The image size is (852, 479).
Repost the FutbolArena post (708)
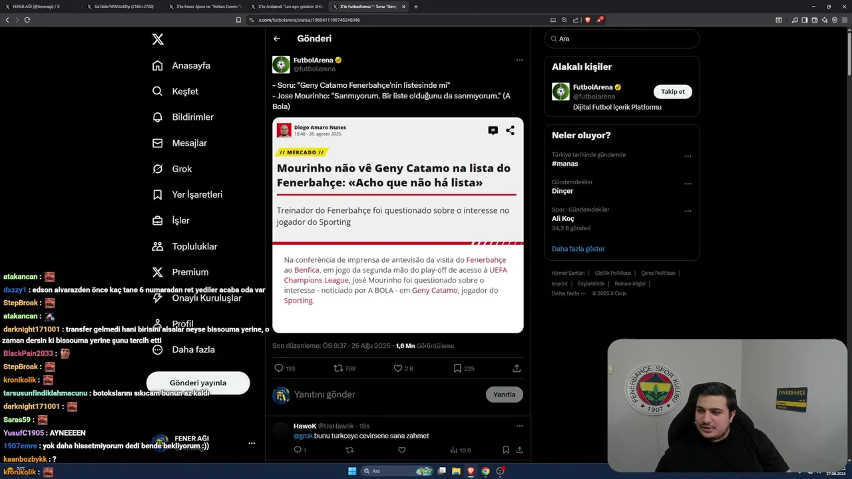(344, 368)
